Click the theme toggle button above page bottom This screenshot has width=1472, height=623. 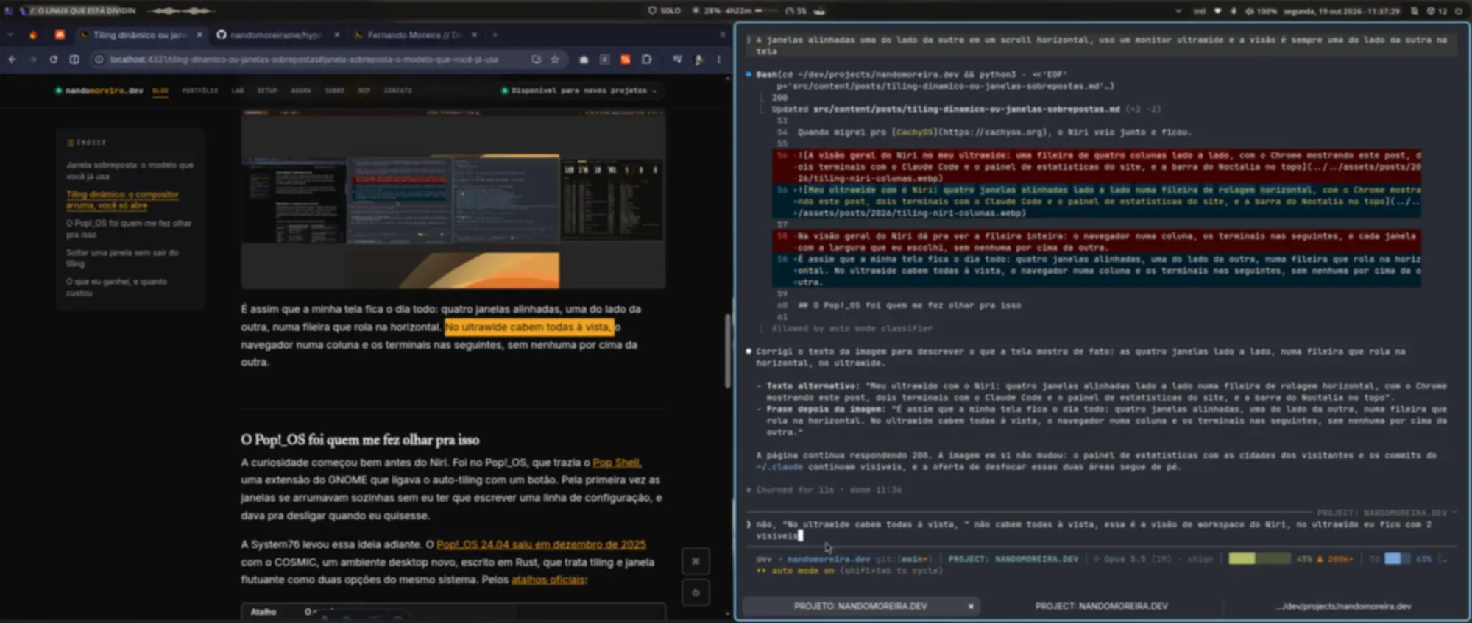[x=696, y=561]
